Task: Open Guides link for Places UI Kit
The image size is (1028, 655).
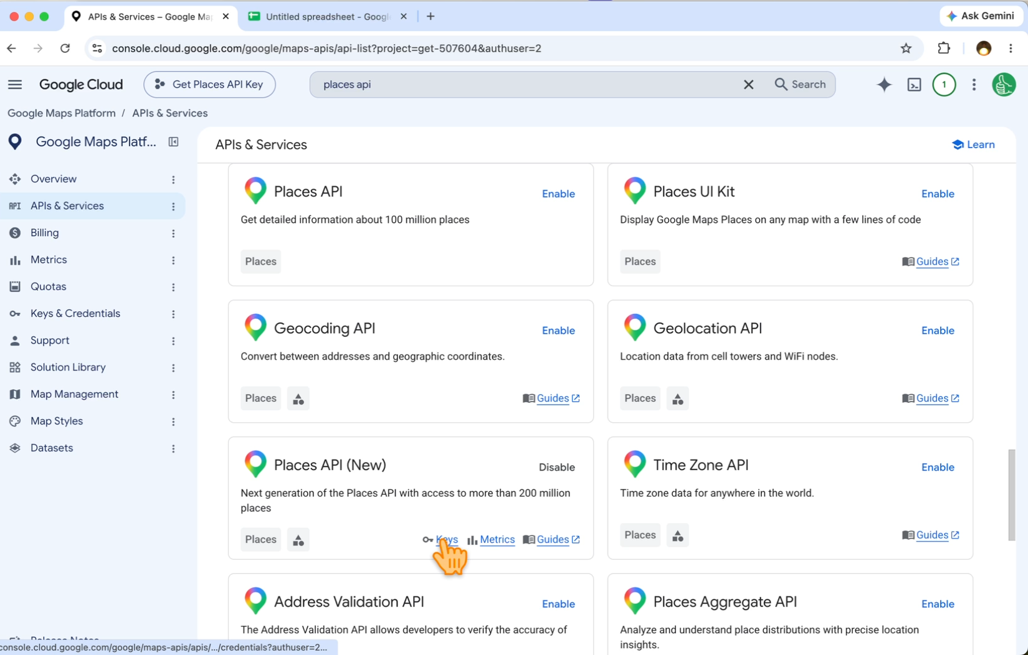Action: click(x=931, y=262)
